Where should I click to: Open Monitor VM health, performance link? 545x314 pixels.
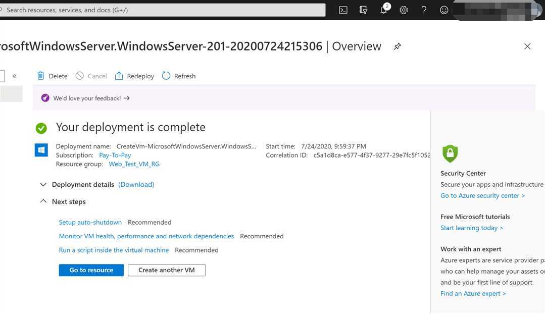coord(146,236)
